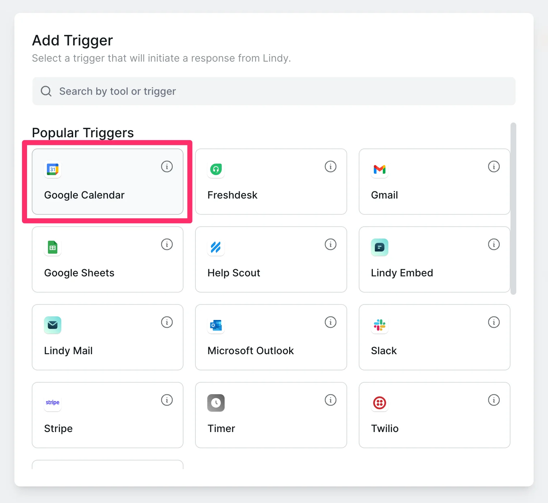Click the Popular Triggers heading
Viewport: 548px width, 503px height.
tap(83, 133)
